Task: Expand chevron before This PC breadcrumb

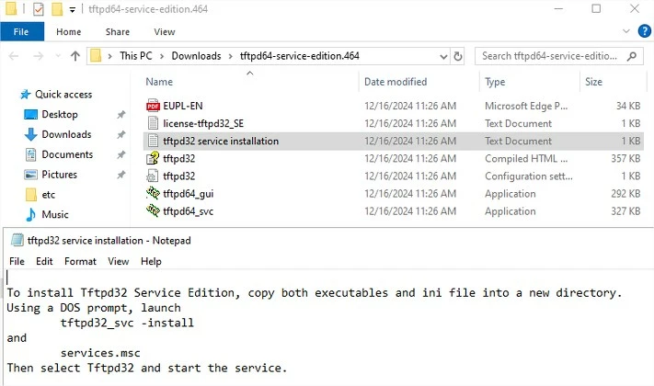Action: coord(110,56)
